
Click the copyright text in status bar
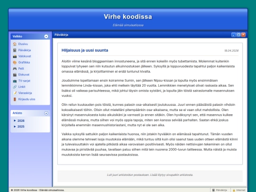37,190
